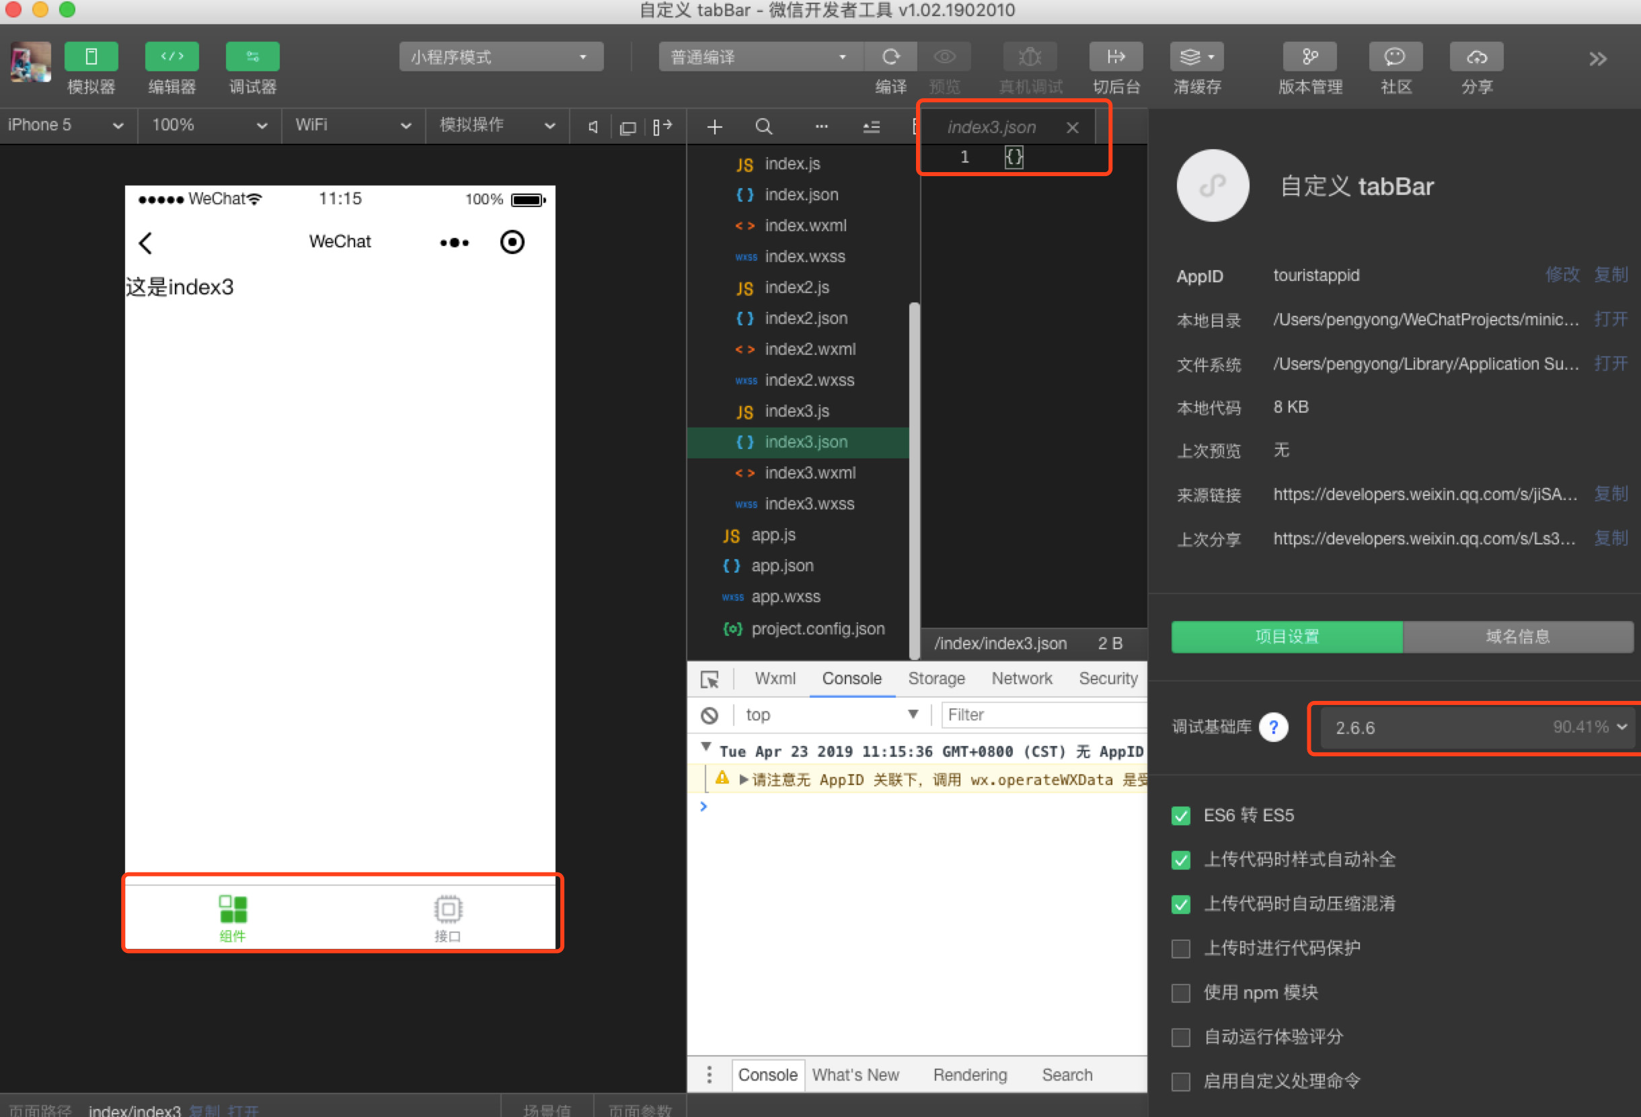Expand the AppID warning message arrow
1641x1117 pixels.
pyautogui.click(x=744, y=779)
